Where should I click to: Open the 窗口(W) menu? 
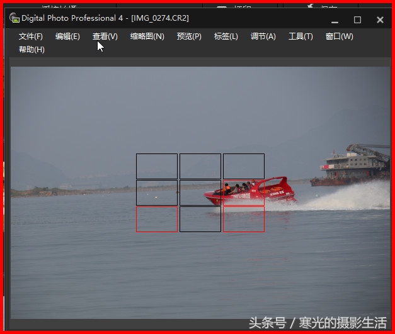coord(339,36)
